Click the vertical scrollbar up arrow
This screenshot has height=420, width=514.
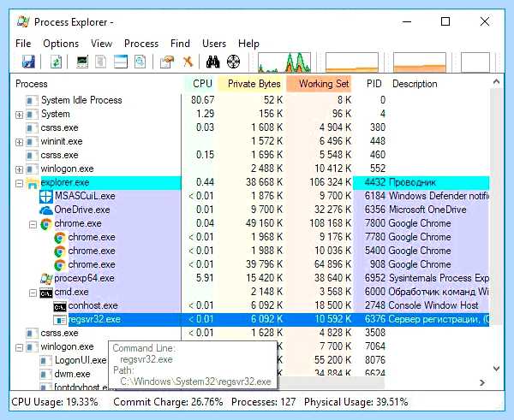(x=496, y=81)
